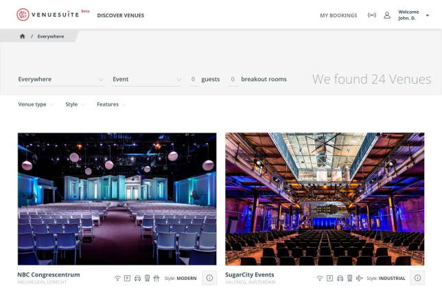Open info button for NBC Congrescentrum

(x=209, y=278)
